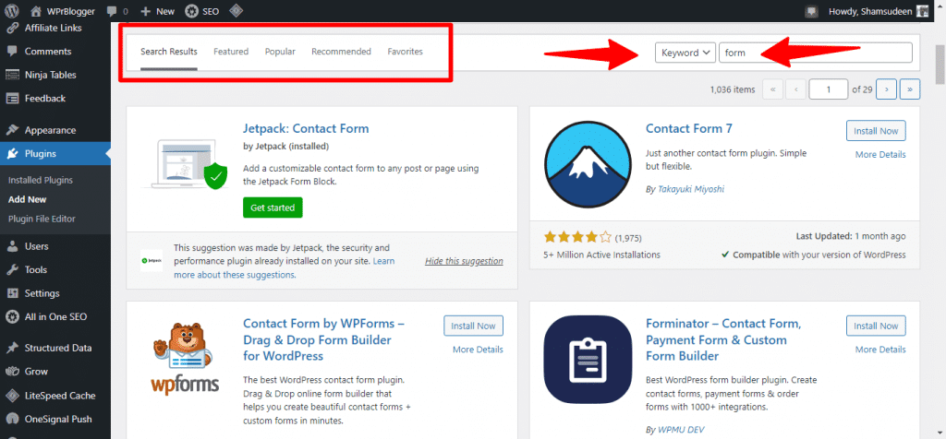Click the Settings sidebar icon

click(11, 293)
